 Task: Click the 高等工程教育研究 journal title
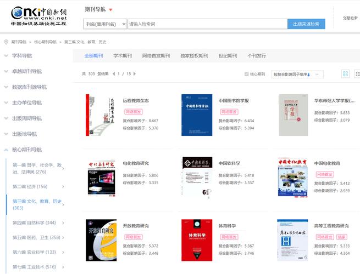pyautogui.click(x=331, y=226)
